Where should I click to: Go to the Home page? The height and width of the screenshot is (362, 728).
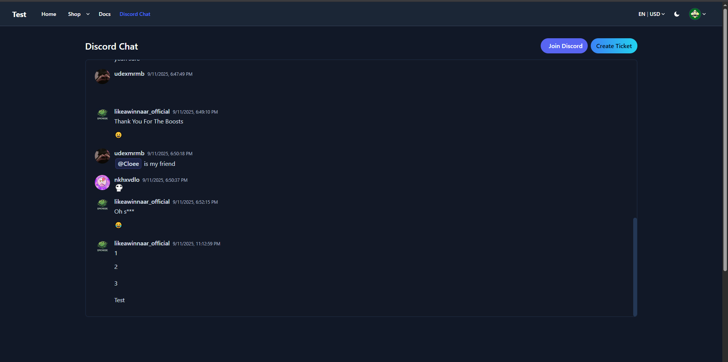click(x=49, y=14)
